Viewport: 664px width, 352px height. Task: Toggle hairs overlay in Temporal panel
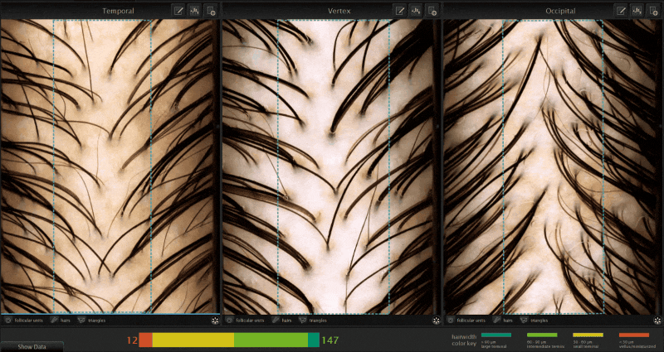(x=61, y=321)
